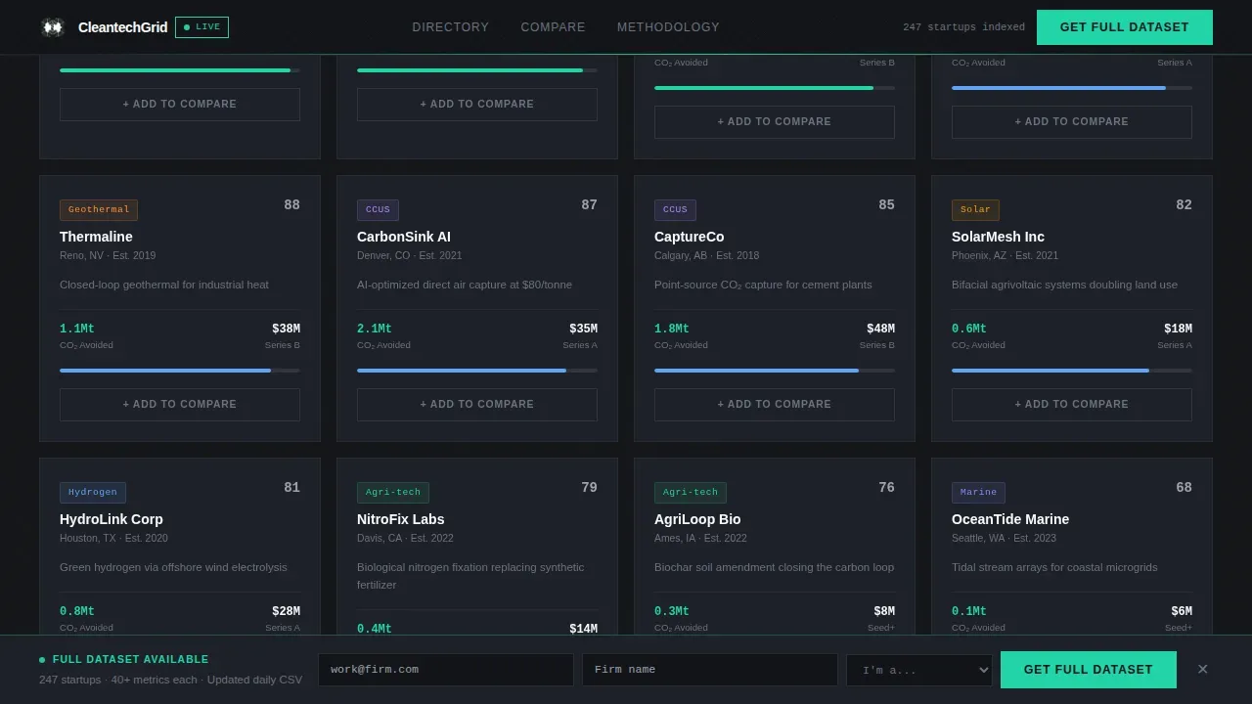Click the "2.1Mt" CO₂ avoided value
1252x704 pixels.
click(x=374, y=330)
